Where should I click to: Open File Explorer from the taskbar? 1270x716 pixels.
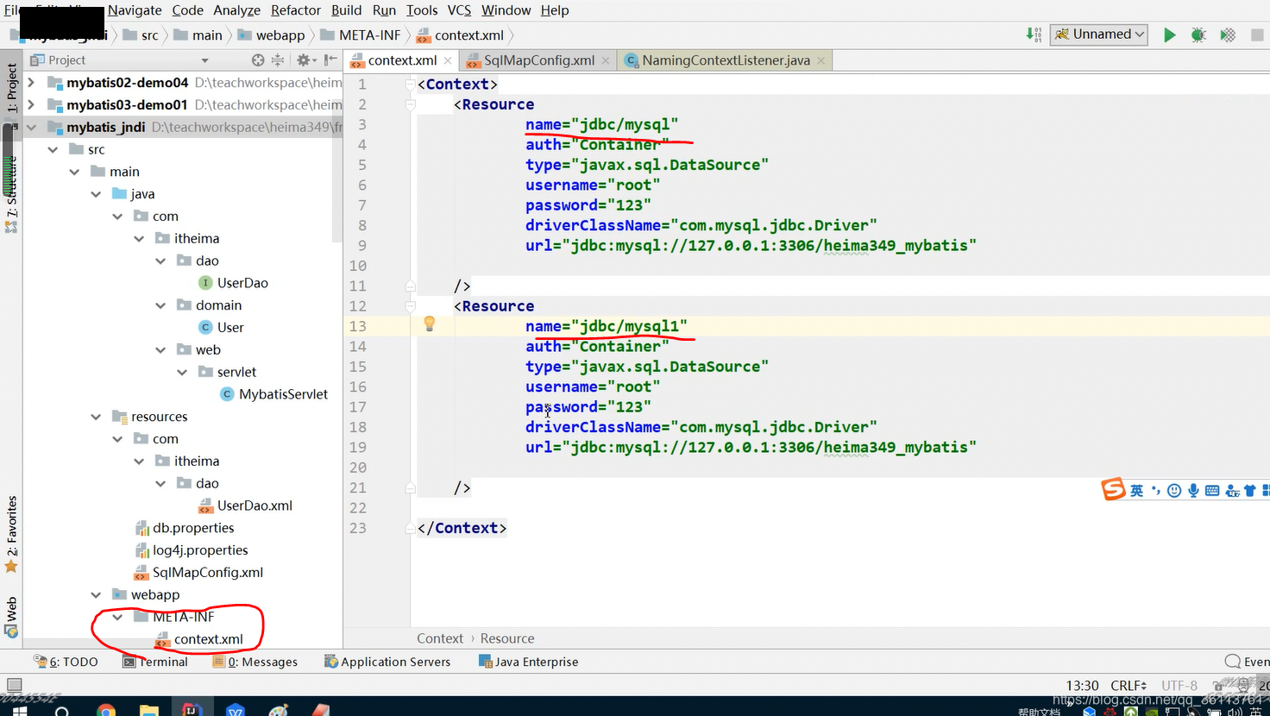149,710
